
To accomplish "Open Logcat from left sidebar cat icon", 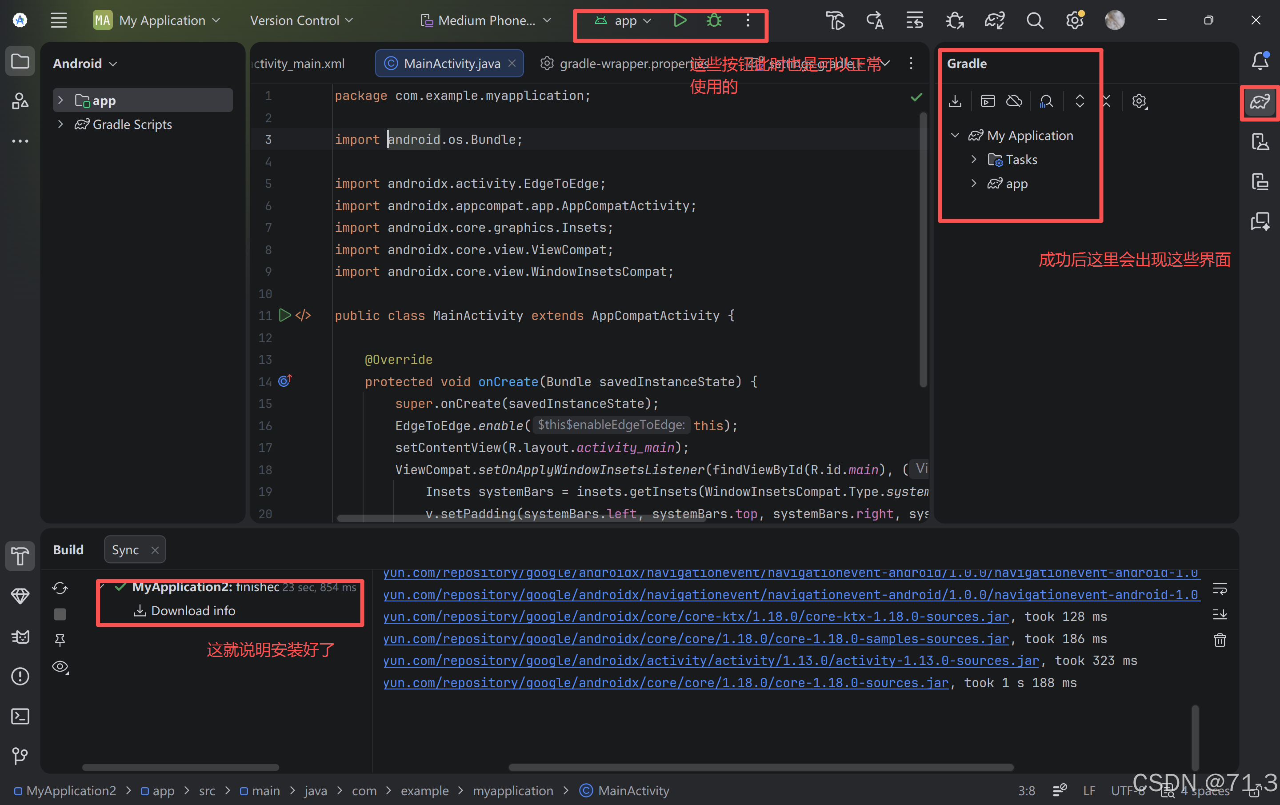I will (20, 637).
